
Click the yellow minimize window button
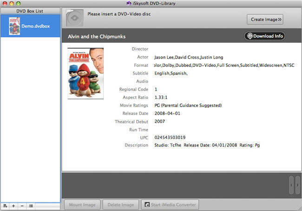[12, 3]
